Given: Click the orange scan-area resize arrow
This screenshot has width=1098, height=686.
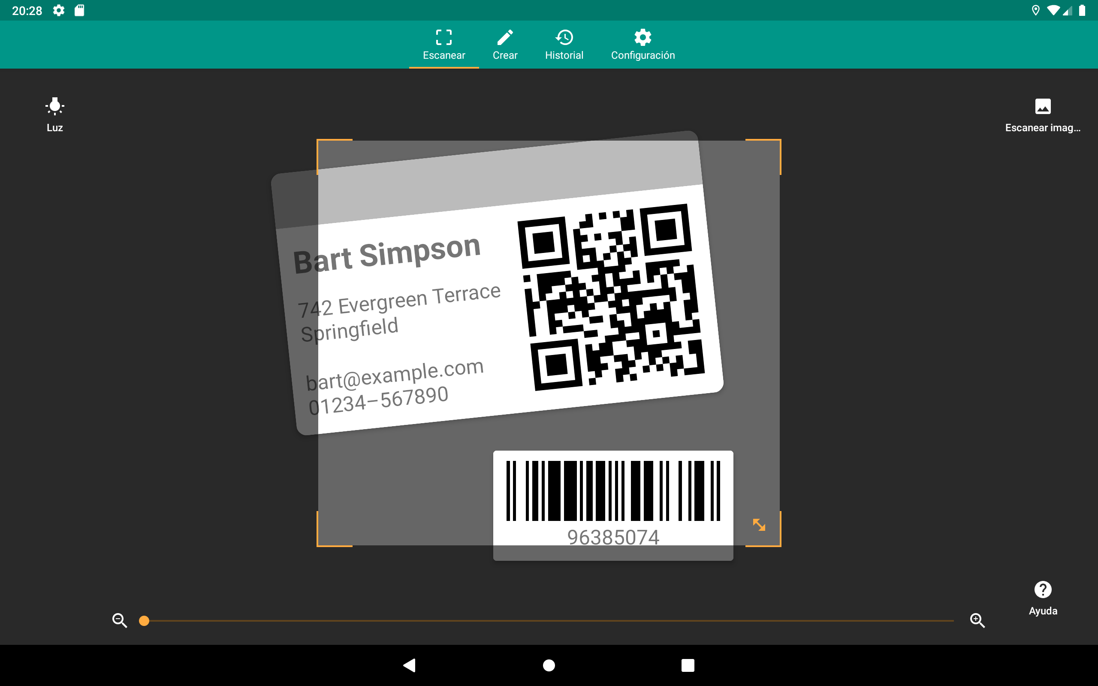Looking at the screenshot, I should point(759,525).
